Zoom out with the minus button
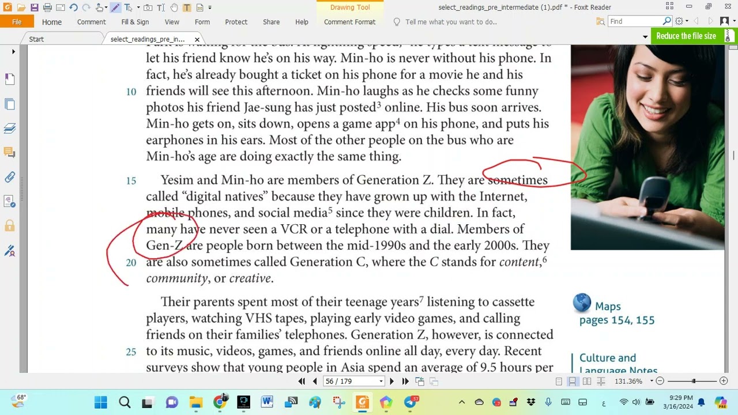738x415 pixels. [660, 381]
